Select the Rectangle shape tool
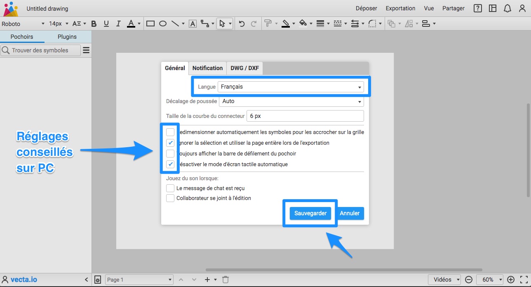The image size is (531, 287). pyautogui.click(x=150, y=24)
